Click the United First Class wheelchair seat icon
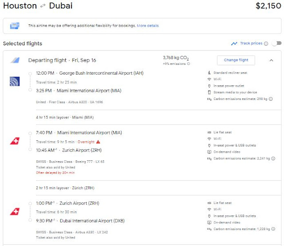The width and height of the screenshot is (284, 246). point(209,73)
